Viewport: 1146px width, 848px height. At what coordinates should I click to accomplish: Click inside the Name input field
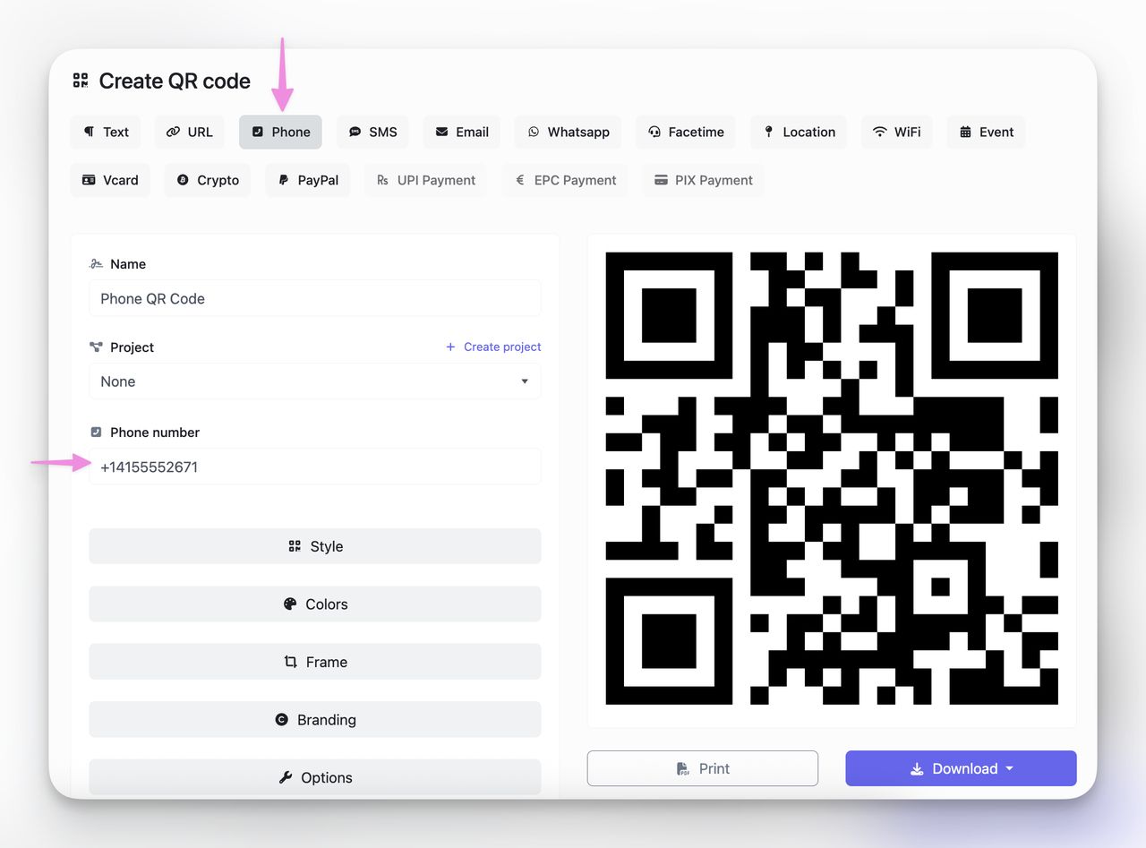(x=315, y=298)
